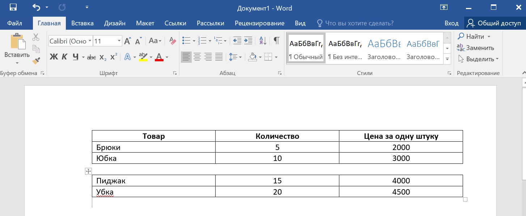Expand the styles gallery more arrow
Screen dimensions: 526x216
[x=447, y=59]
